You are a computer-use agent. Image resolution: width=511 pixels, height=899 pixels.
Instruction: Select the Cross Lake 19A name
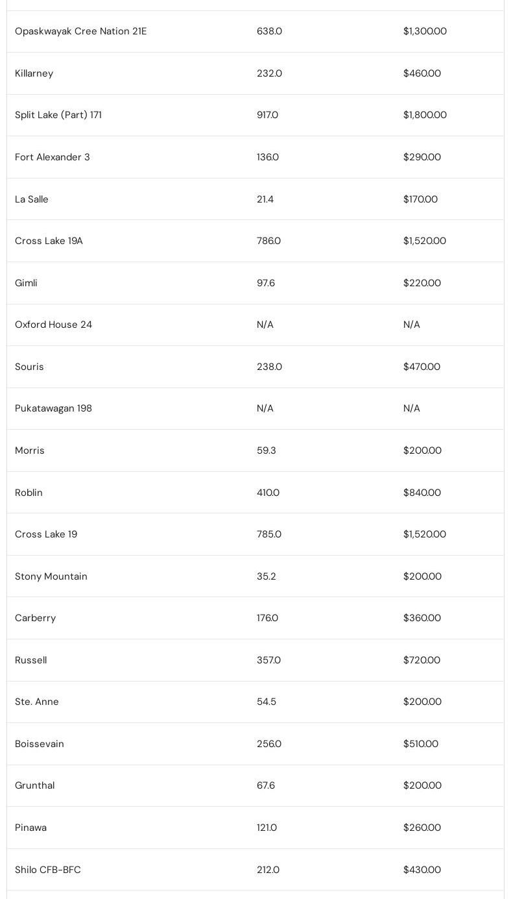point(49,241)
